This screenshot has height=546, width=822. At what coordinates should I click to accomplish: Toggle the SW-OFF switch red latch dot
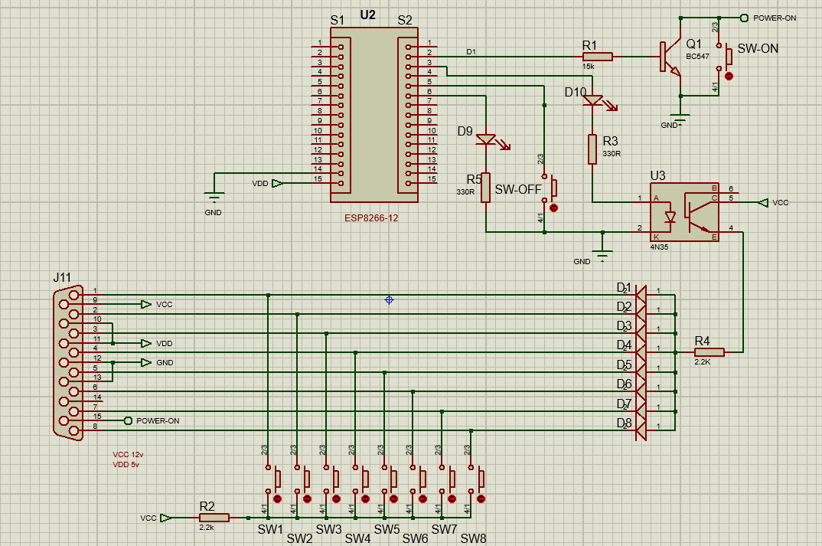(x=554, y=208)
